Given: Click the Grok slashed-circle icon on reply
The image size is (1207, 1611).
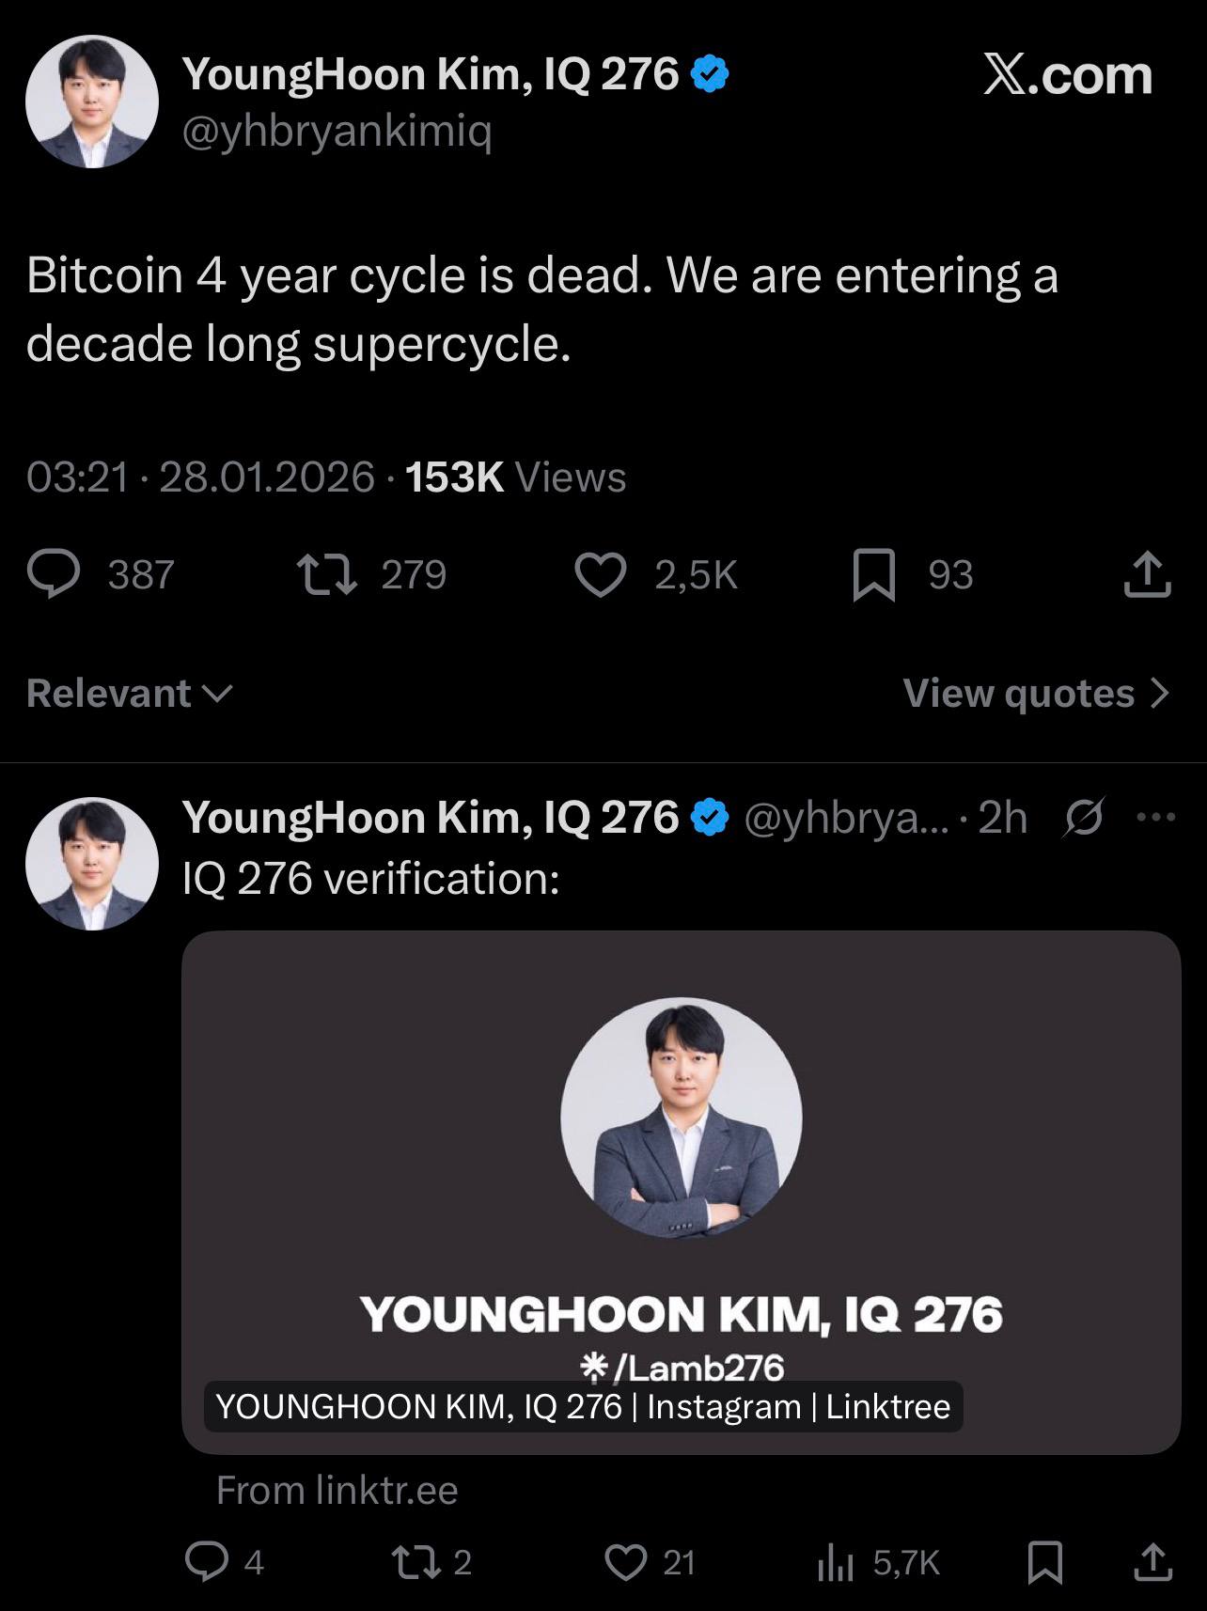Looking at the screenshot, I should coord(1083,817).
